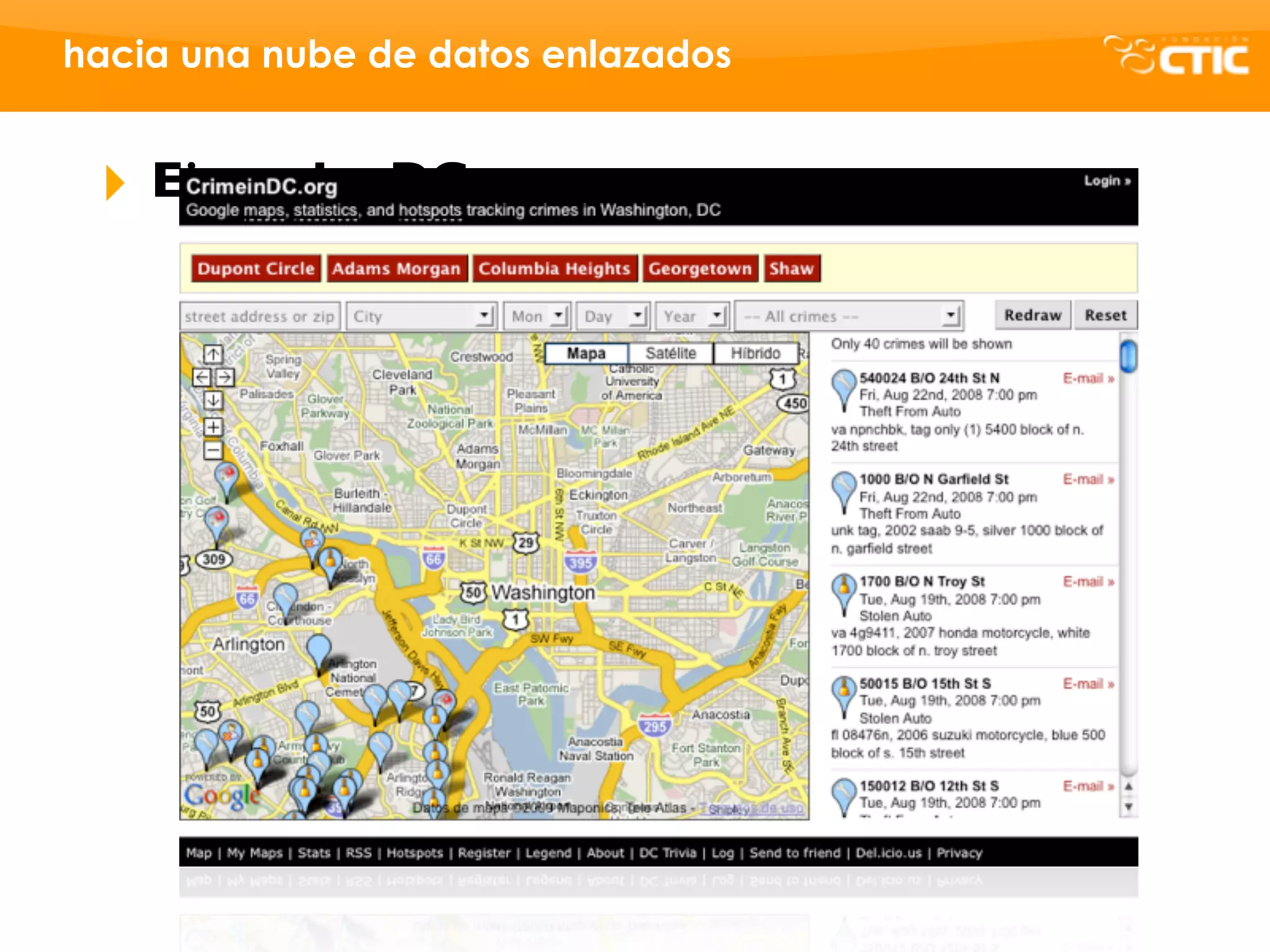This screenshot has width=1270, height=952.
Task: Select the Adams Morgan neighborhood button
Action: [397, 268]
